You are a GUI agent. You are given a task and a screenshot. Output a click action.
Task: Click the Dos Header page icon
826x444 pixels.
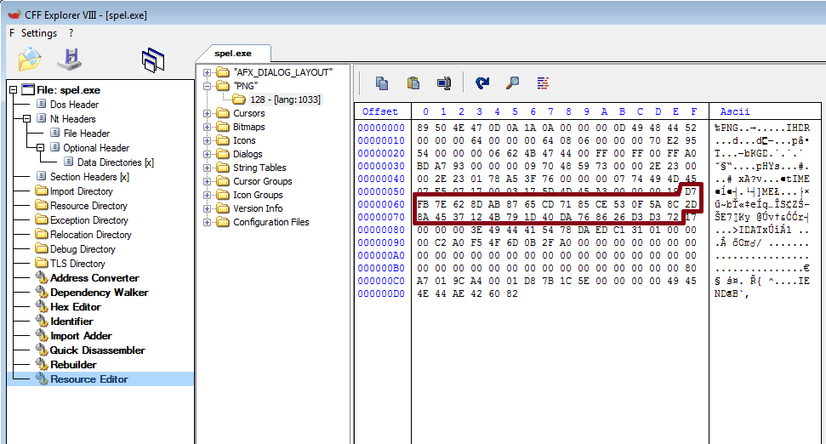pyautogui.click(x=41, y=104)
